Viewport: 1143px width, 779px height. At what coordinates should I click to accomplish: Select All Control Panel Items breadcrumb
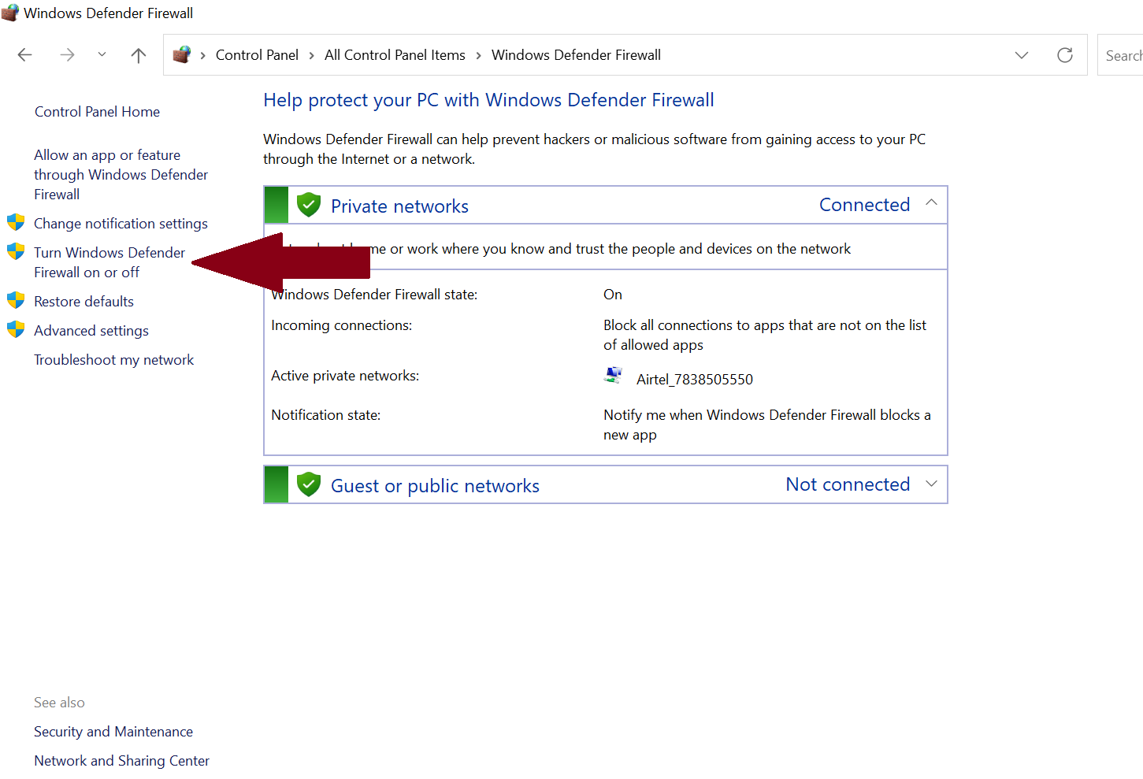tap(395, 55)
